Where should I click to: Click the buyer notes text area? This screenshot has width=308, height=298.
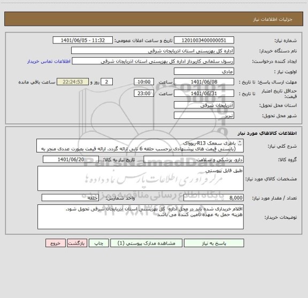tap(141, 217)
